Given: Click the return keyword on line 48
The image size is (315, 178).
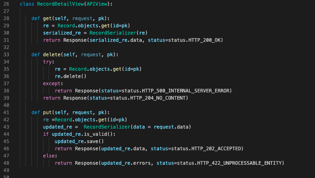Looking at the screenshot, I should pyautogui.click(x=63, y=163).
